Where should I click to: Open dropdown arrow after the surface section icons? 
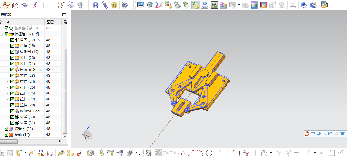pos(86,7)
